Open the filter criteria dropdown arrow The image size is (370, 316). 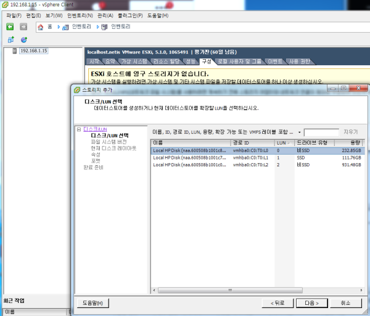pos(299,132)
